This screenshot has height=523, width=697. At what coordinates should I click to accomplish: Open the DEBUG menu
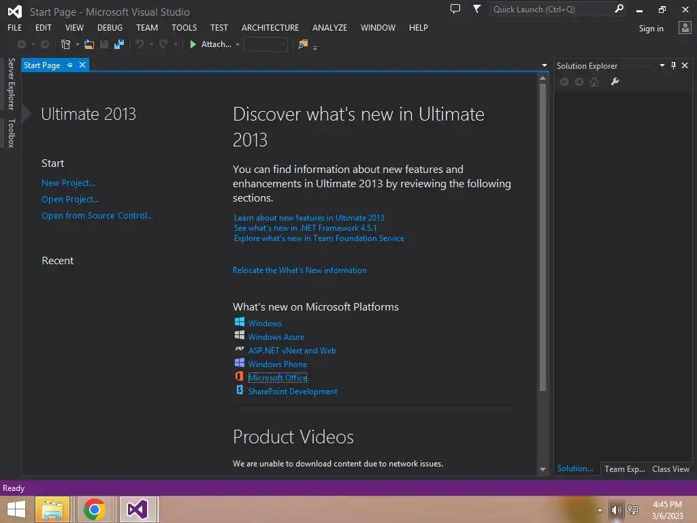click(110, 27)
